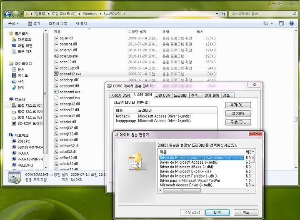Click the 열기 toolbar button
Image resolution: width=300 pixels, height=220 pixels.
pos(34,23)
